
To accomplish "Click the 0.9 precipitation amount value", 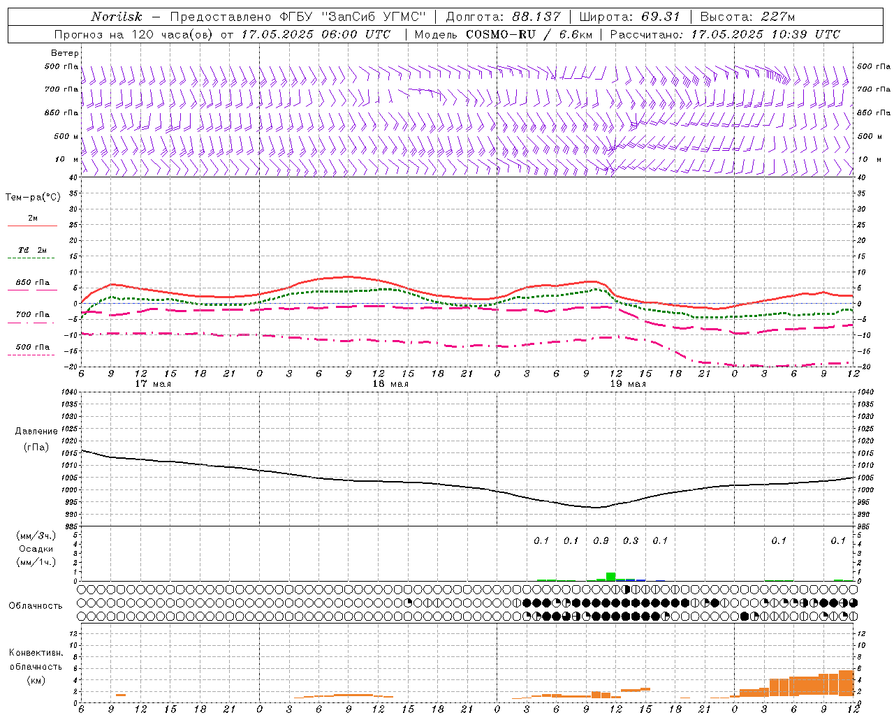I will pyautogui.click(x=601, y=540).
